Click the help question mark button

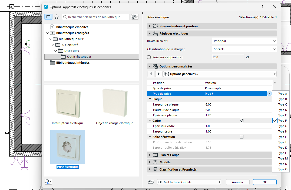pyautogui.click(x=262, y=7)
